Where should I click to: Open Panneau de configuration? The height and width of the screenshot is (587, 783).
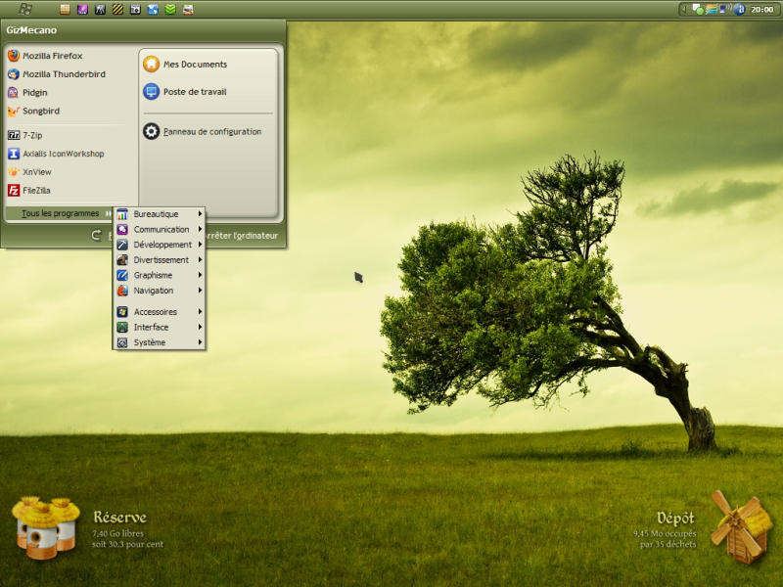click(202, 131)
